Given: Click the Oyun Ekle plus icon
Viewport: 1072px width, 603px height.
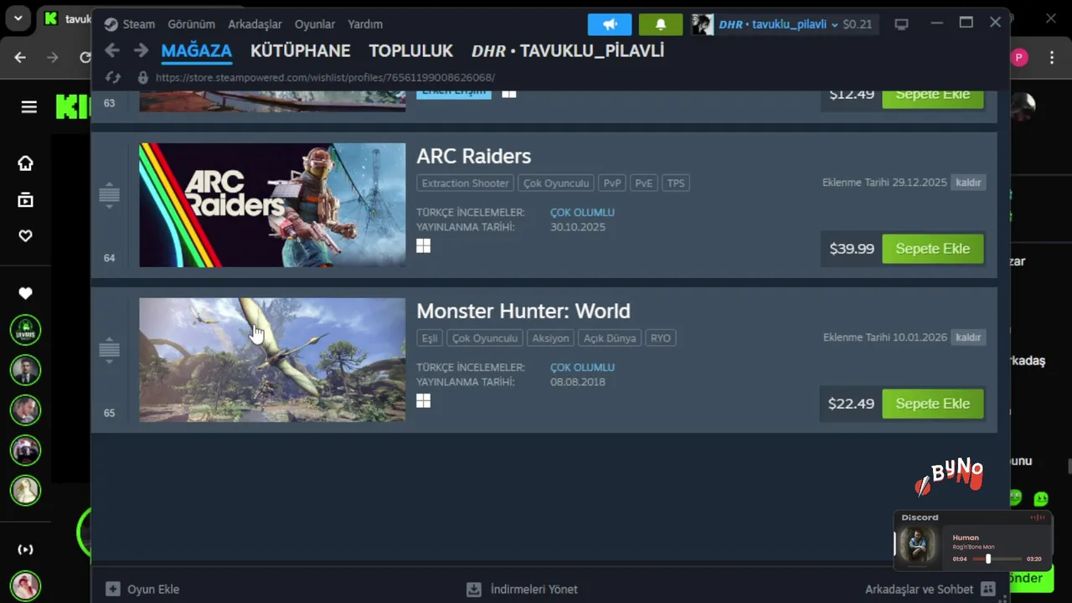Looking at the screenshot, I should tap(113, 589).
